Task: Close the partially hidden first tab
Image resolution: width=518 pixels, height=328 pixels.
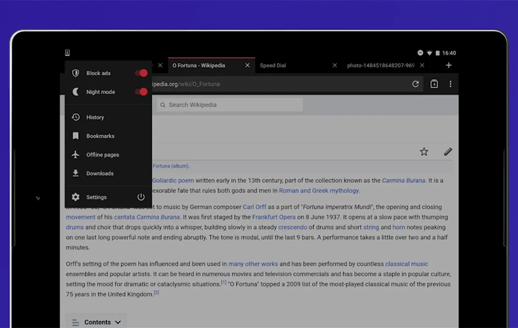Action: click(160, 66)
